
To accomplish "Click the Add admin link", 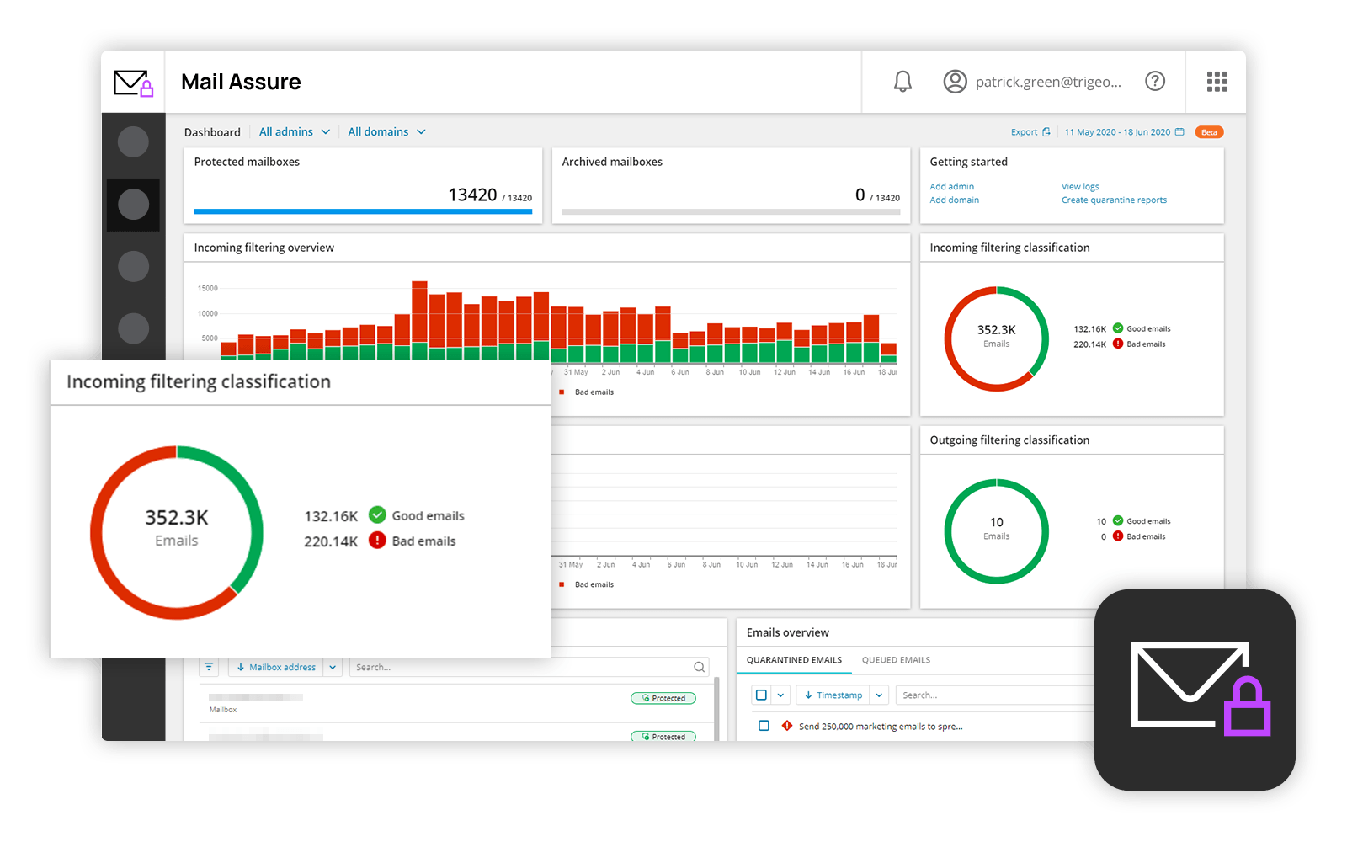I will coord(951,187).
